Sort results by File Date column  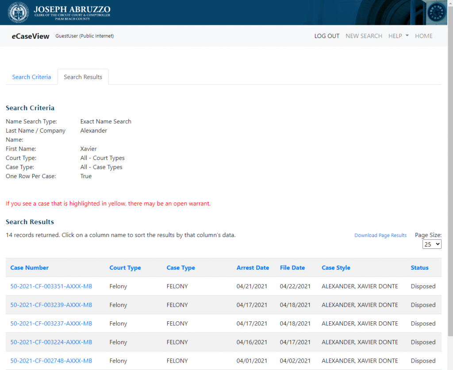pos(292,267)
